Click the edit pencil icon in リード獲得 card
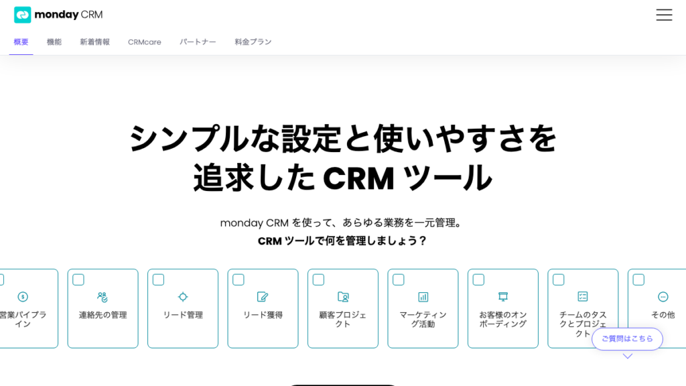686x386 pixels. (263, 297)
